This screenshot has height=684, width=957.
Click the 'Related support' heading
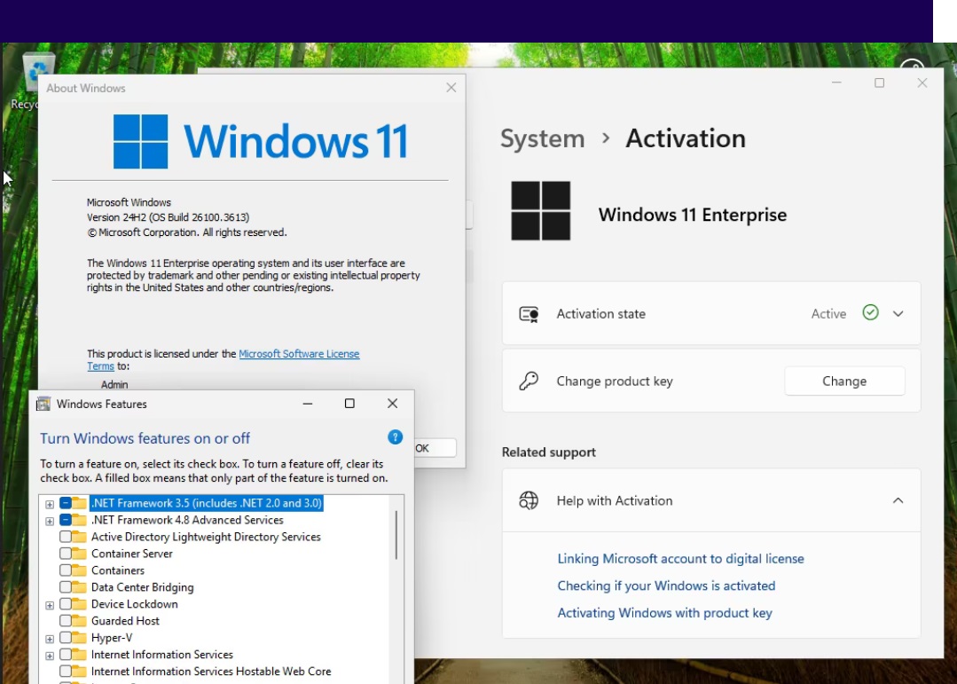(549, 452)
